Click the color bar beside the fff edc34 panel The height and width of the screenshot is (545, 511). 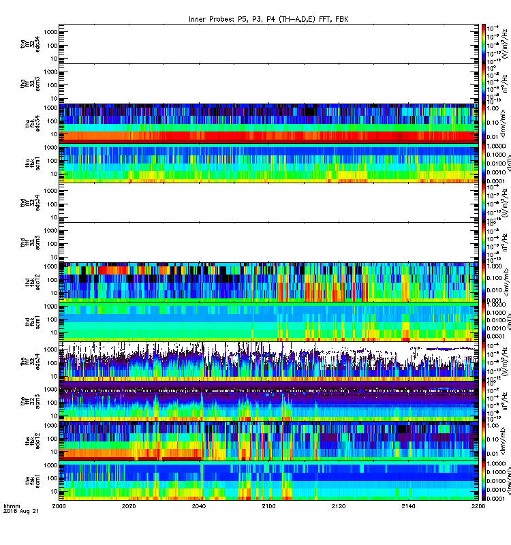(x=484, y=362)
